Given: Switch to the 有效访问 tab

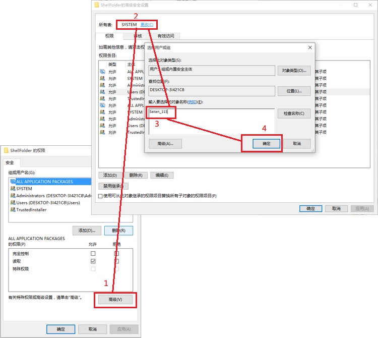Looking at the screenshot, I should [166, 36].
